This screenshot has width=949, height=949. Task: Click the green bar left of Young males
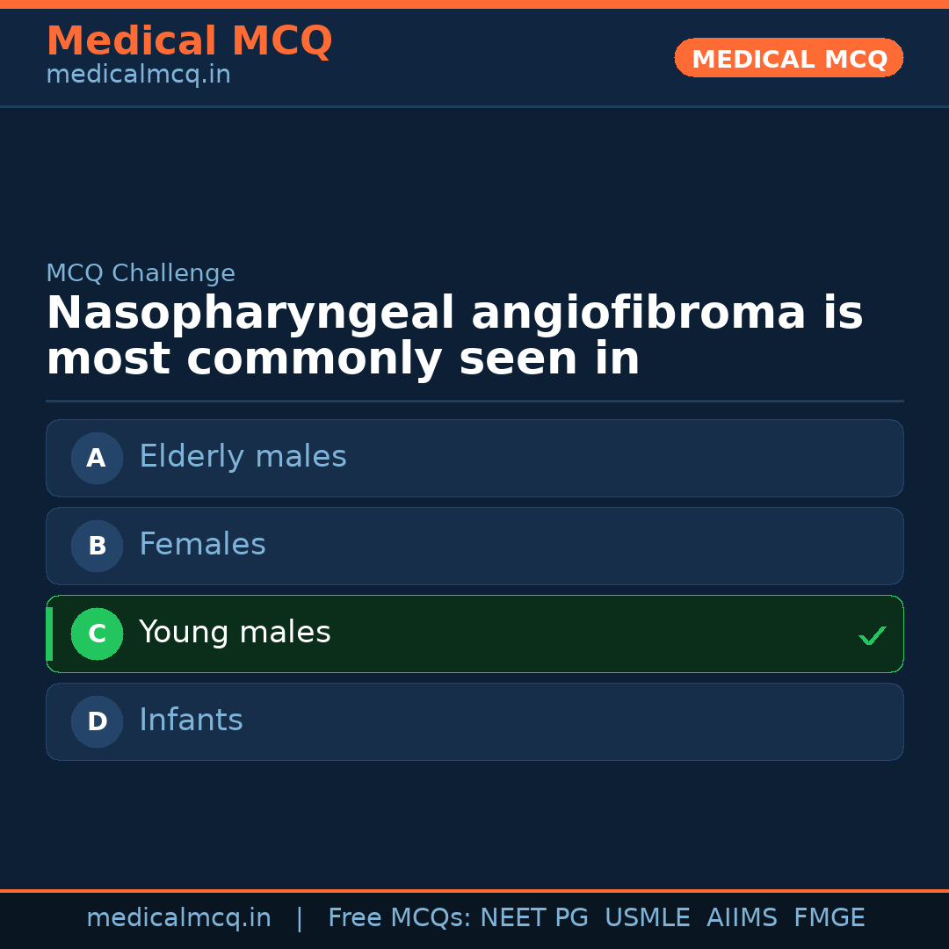pos(49,634)
